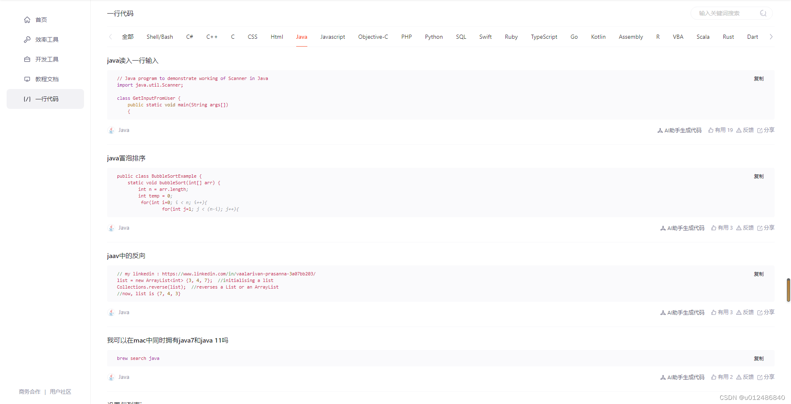Select the Rust tab
The height and width of the screenshot is (404, 791).
click(728, 37)
